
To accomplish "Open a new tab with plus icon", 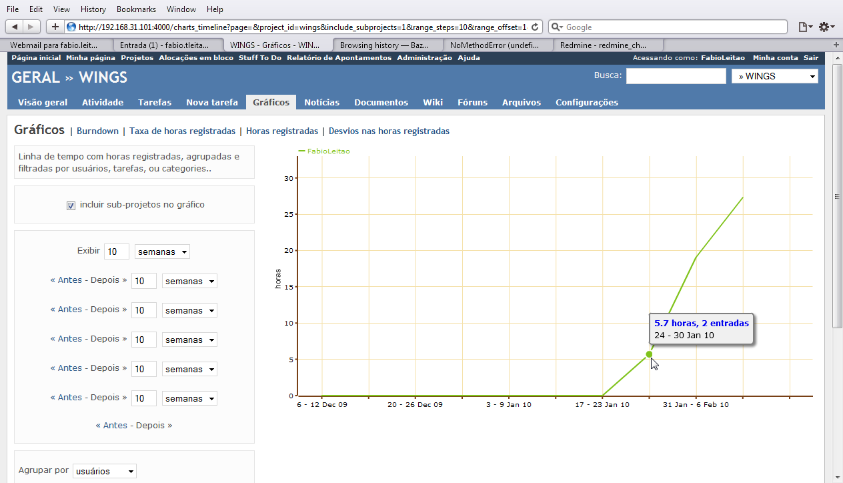I will (836, 45).
